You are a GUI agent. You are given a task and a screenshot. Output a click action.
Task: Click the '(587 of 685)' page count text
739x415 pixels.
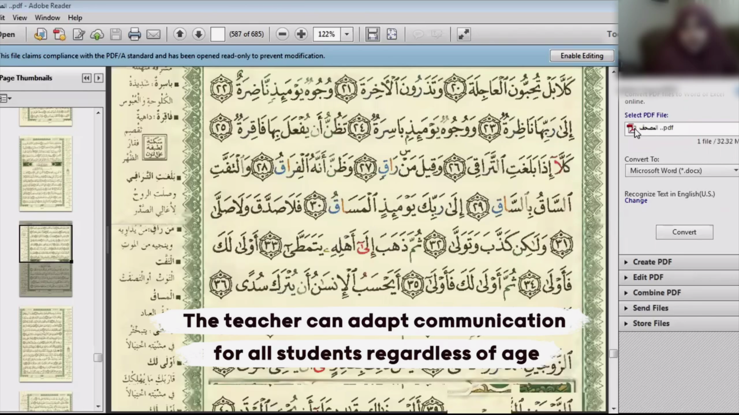(246, 34)
